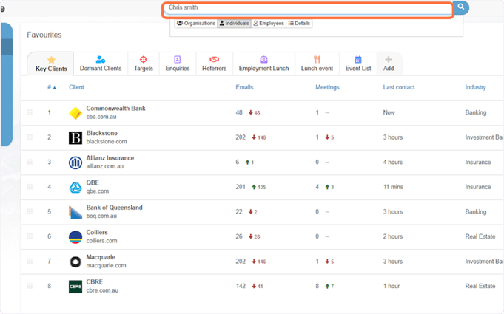Click the boq.com.au domain text
Screen dimensions: 504x314
tap(101, 216)
